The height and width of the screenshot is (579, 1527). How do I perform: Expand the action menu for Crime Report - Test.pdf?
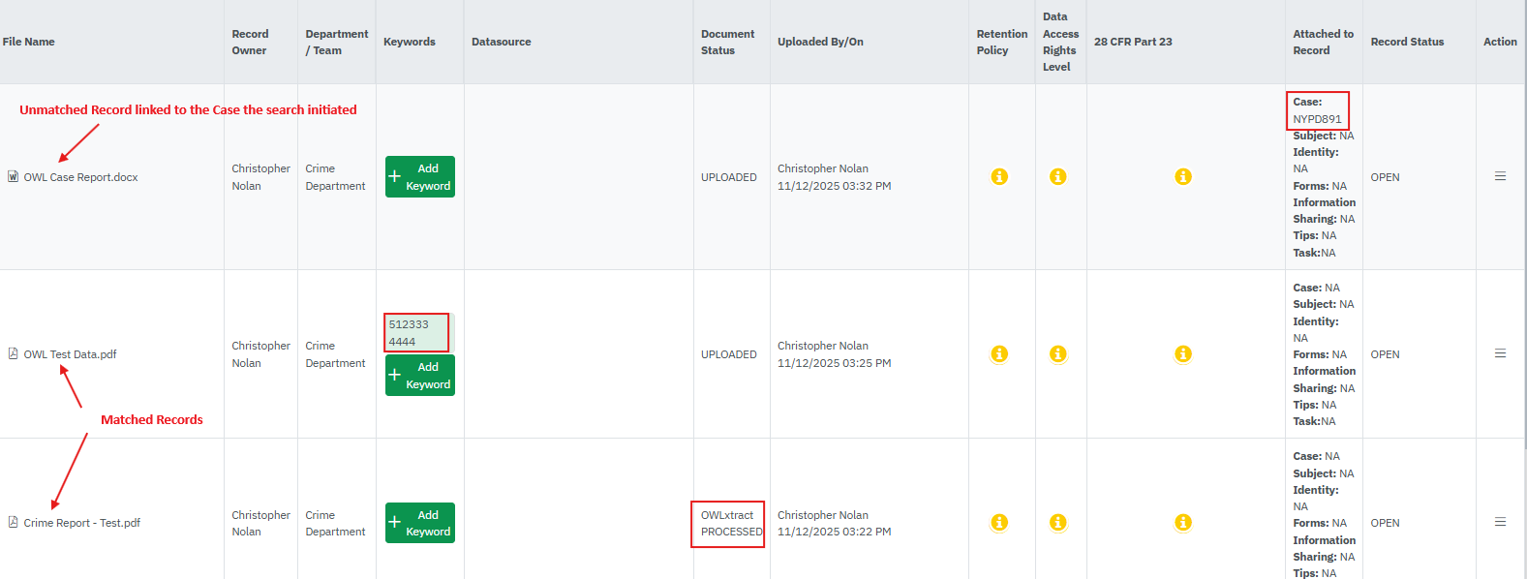click(x=1500, y=522)
